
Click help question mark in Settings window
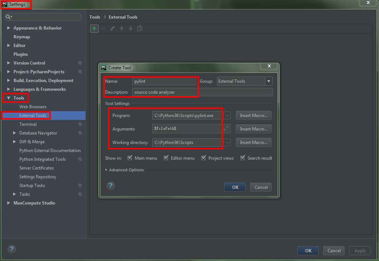click(x=12, y=249)
